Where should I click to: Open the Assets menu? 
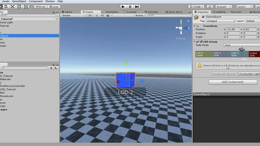tap(6, 1)
